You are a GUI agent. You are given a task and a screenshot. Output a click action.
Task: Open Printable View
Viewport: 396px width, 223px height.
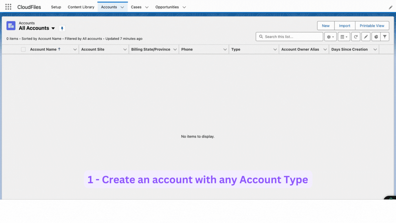[x=372, y=25]
